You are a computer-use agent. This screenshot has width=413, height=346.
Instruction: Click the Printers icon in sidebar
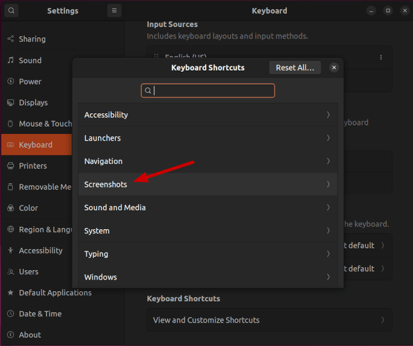point(11,166)
